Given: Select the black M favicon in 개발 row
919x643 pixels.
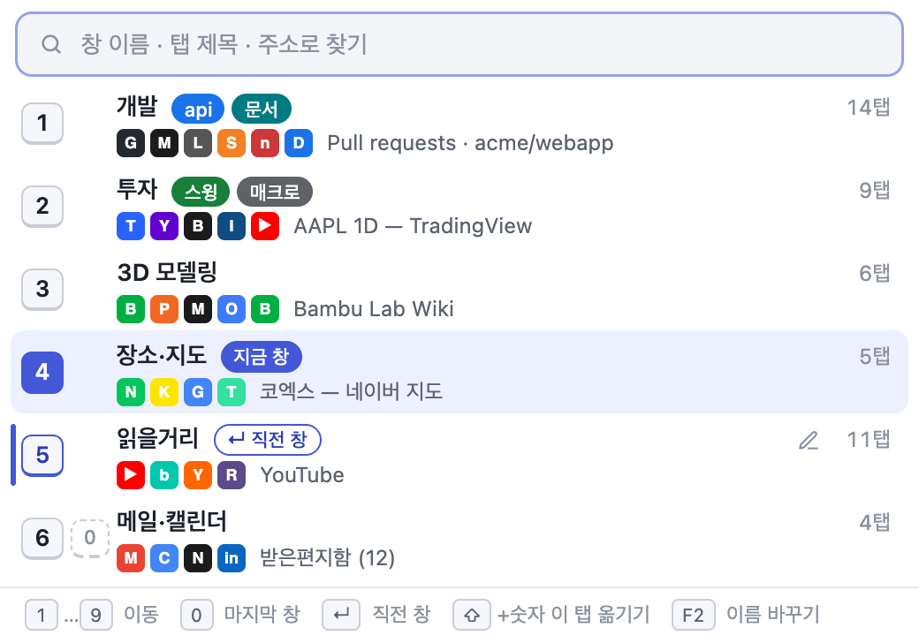Looking at the screenshot, I should point(164,143).
